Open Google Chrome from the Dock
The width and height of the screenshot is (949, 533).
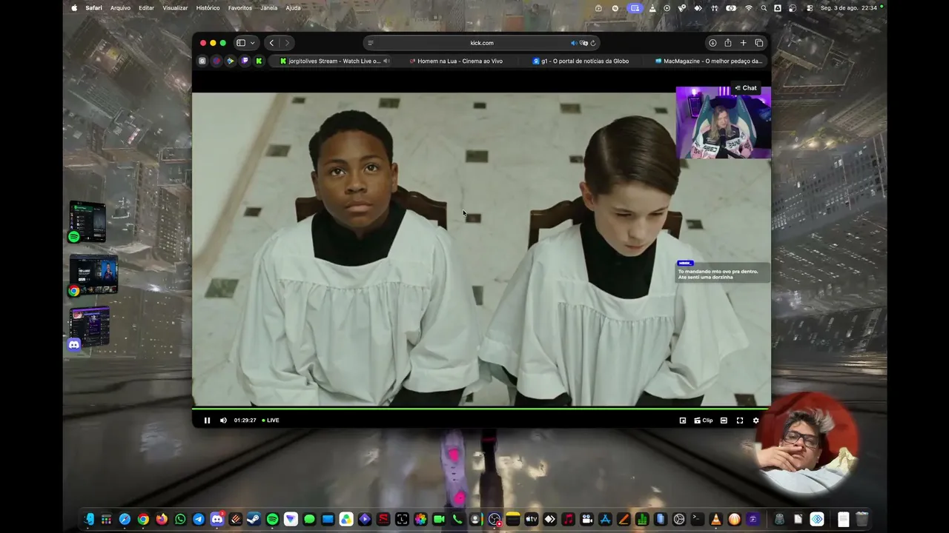143,520
